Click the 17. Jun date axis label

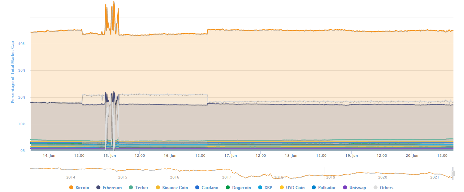click(231, 156)
